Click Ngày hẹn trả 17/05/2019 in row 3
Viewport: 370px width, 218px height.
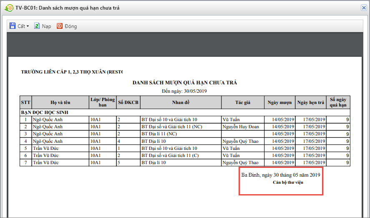pos(314,134)
